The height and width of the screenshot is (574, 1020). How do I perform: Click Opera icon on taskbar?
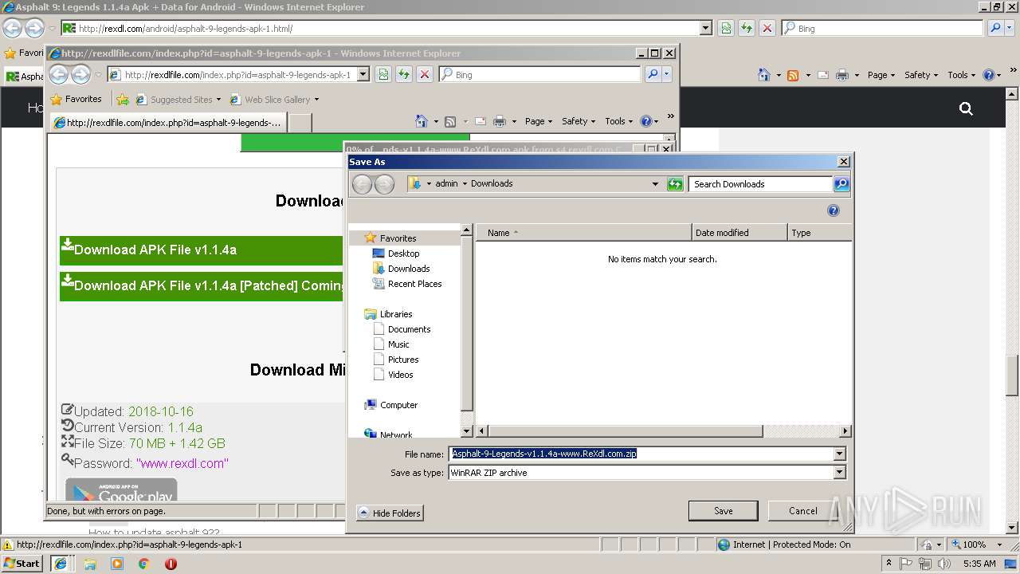coord(171,564)
